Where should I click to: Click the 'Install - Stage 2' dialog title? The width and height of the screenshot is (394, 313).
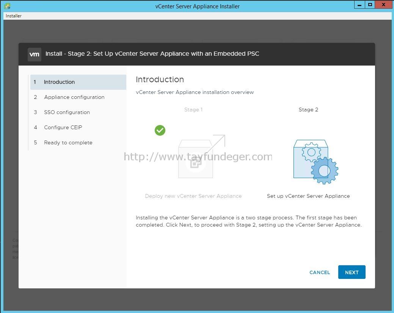coord(152,54)
